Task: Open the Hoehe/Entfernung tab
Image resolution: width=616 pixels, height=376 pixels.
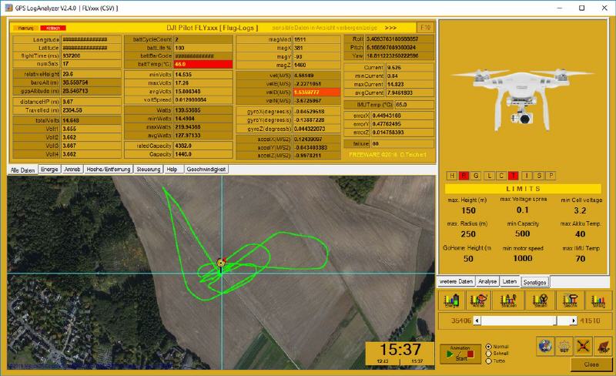Action: pyautogui.click(x=109, y=169)
